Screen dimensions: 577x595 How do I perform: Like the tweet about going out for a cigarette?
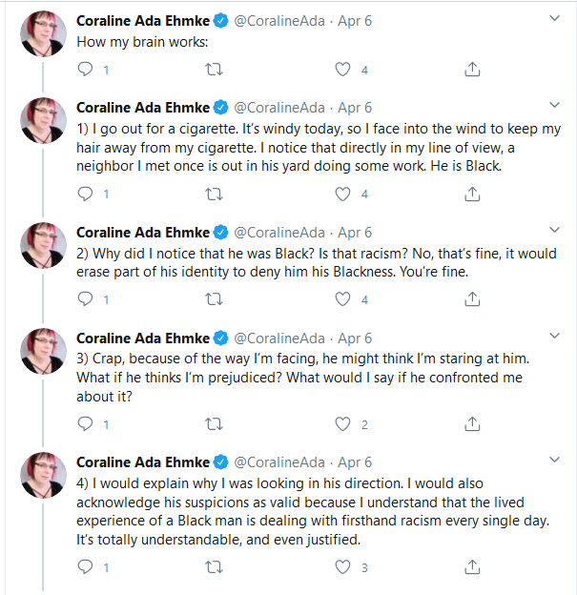[x=342, y=194]
